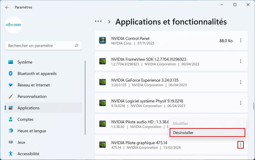Click the Jeux gamepad icon
Viewport: 255px width, 160px height.
pyautogui.click(x=10, y=142)
